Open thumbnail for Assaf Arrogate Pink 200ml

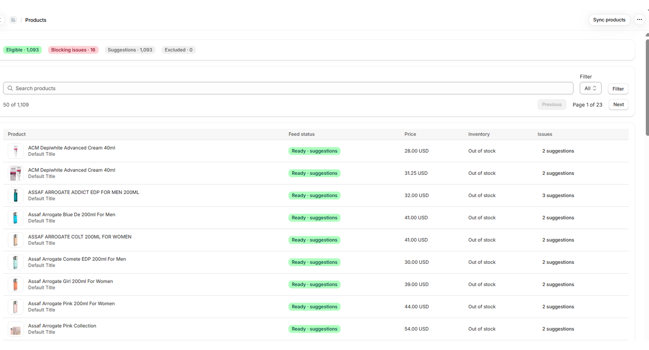pos(15,307)
